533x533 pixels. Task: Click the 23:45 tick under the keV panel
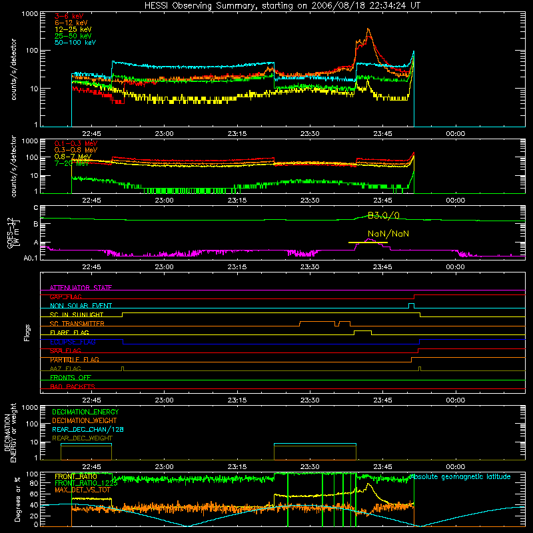(x=382, y=134)
